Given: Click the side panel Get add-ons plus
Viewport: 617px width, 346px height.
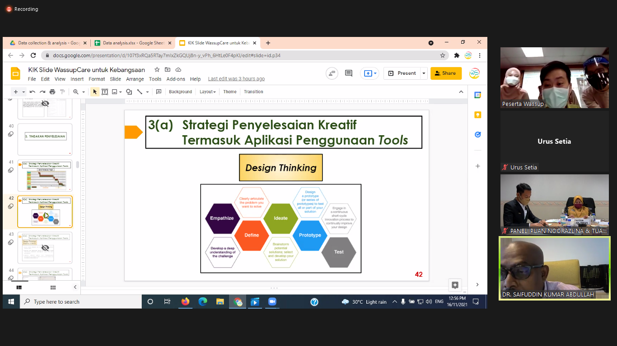Looking at the screenshot, I should 477,166.
